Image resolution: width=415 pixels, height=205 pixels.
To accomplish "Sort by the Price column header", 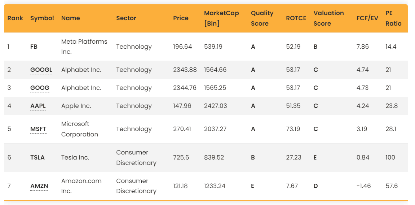I will point(181,18).
